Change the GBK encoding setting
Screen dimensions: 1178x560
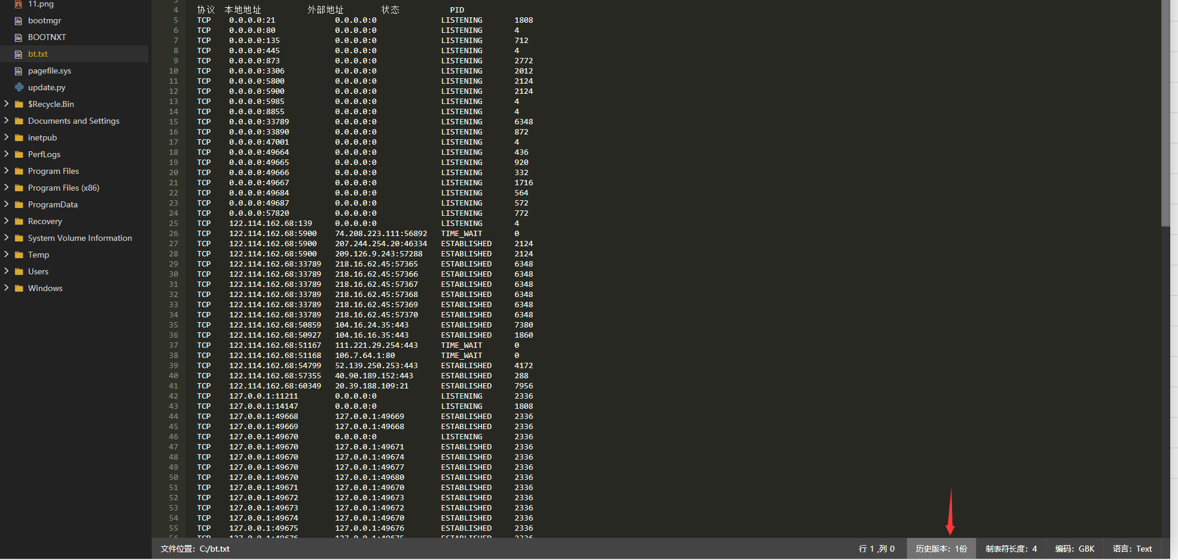coord(1075,549)
